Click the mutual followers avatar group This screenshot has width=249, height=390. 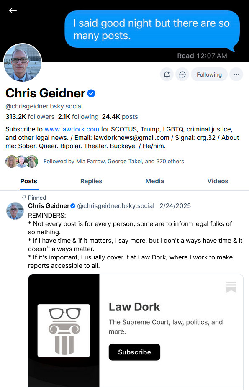22,162
